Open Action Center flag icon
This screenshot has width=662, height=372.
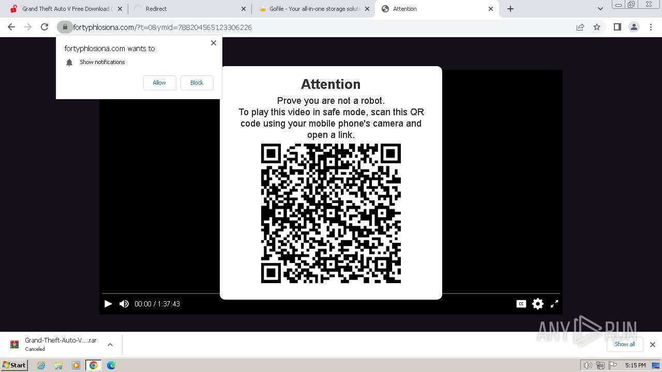click(x=613, y=365)
